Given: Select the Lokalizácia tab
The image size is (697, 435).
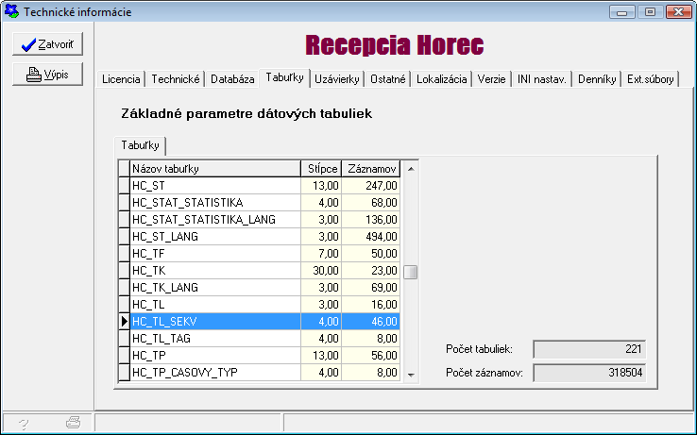Looking at the screenshot, I should pos(442,79).
